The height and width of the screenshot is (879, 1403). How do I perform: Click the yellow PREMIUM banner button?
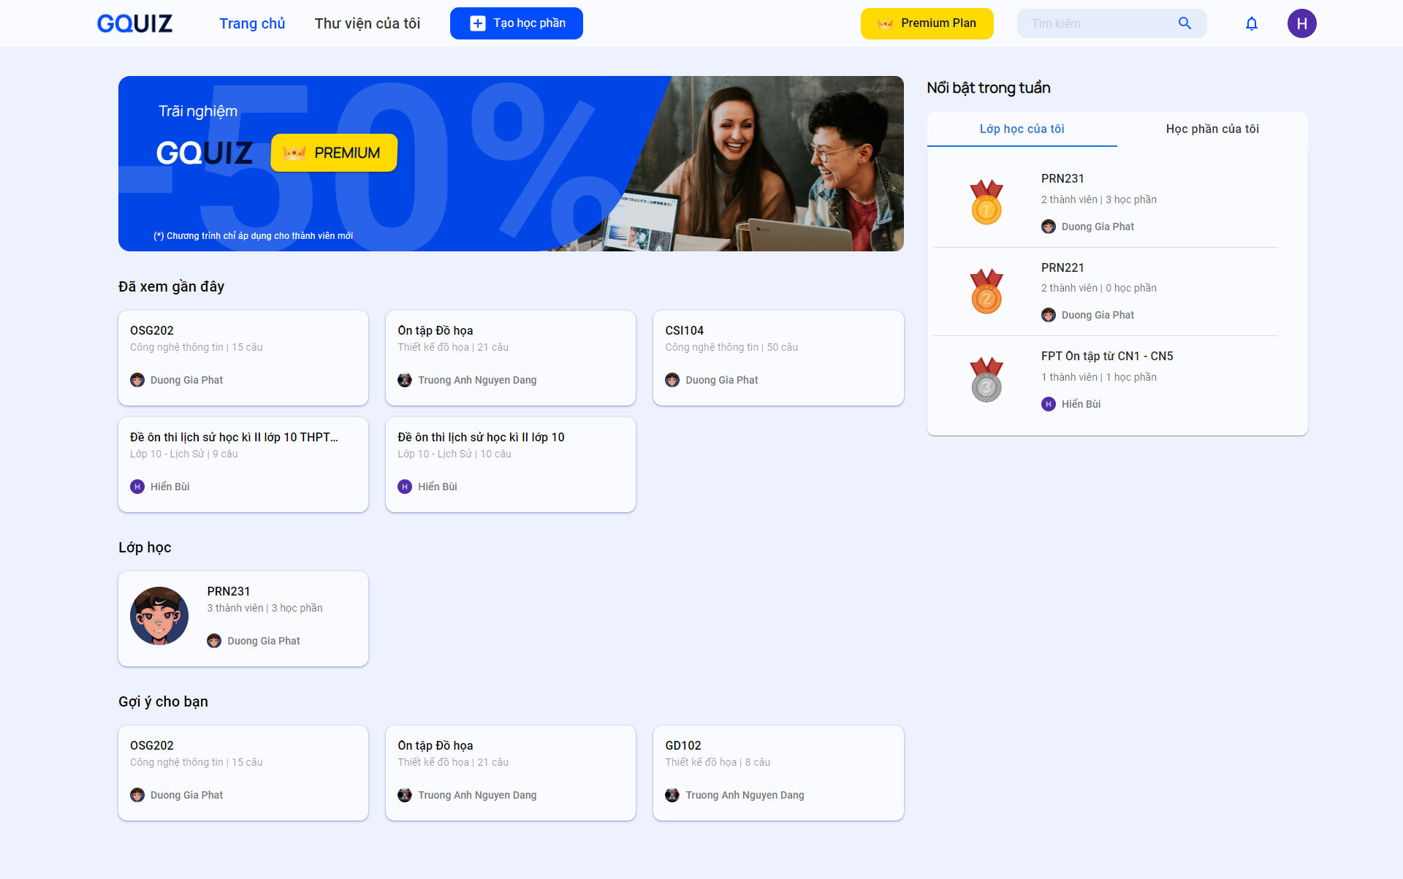333,153
